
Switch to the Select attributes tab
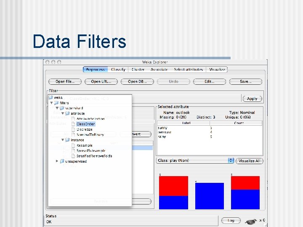pos(189,69)
